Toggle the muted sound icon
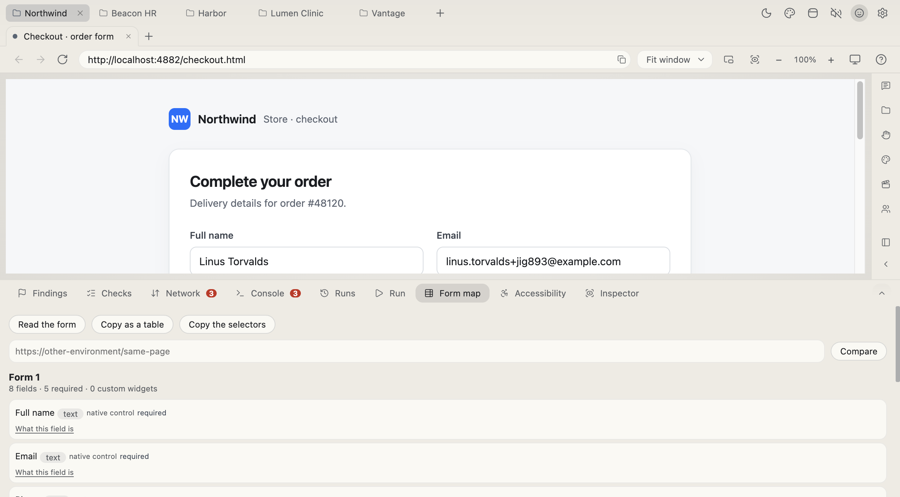 coord(836,13)
